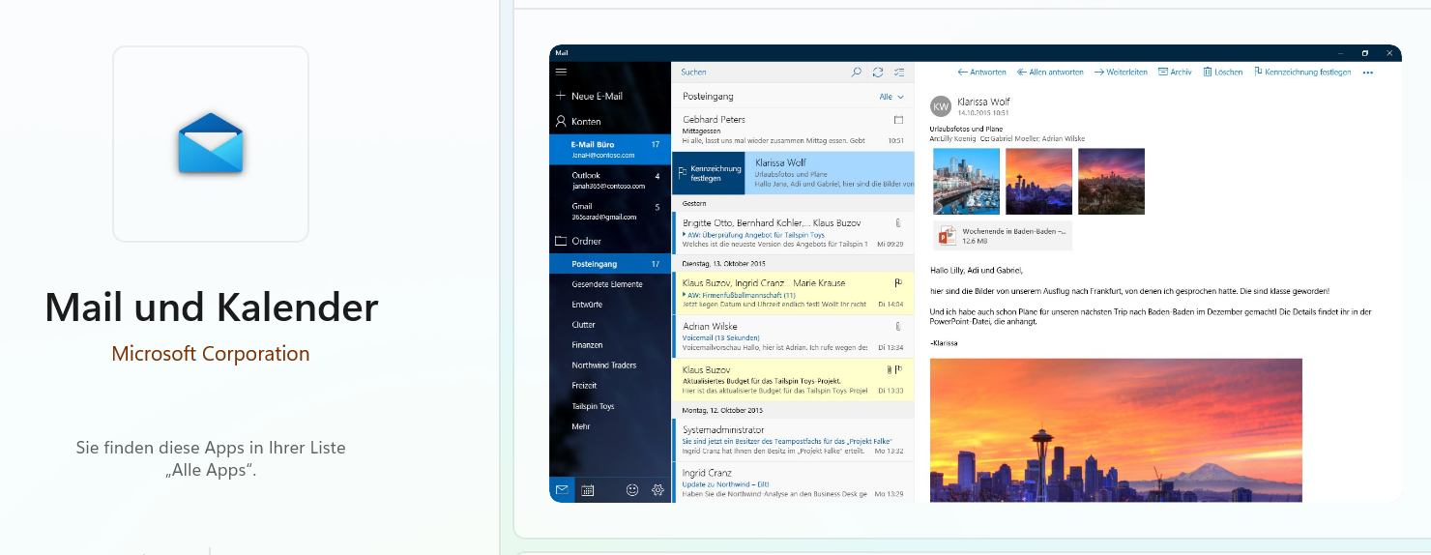Image resolution: width=1431 pixels, height=555 pixels.
Task: Click the Mail und Kalender app icon
Action: point(211,144)
